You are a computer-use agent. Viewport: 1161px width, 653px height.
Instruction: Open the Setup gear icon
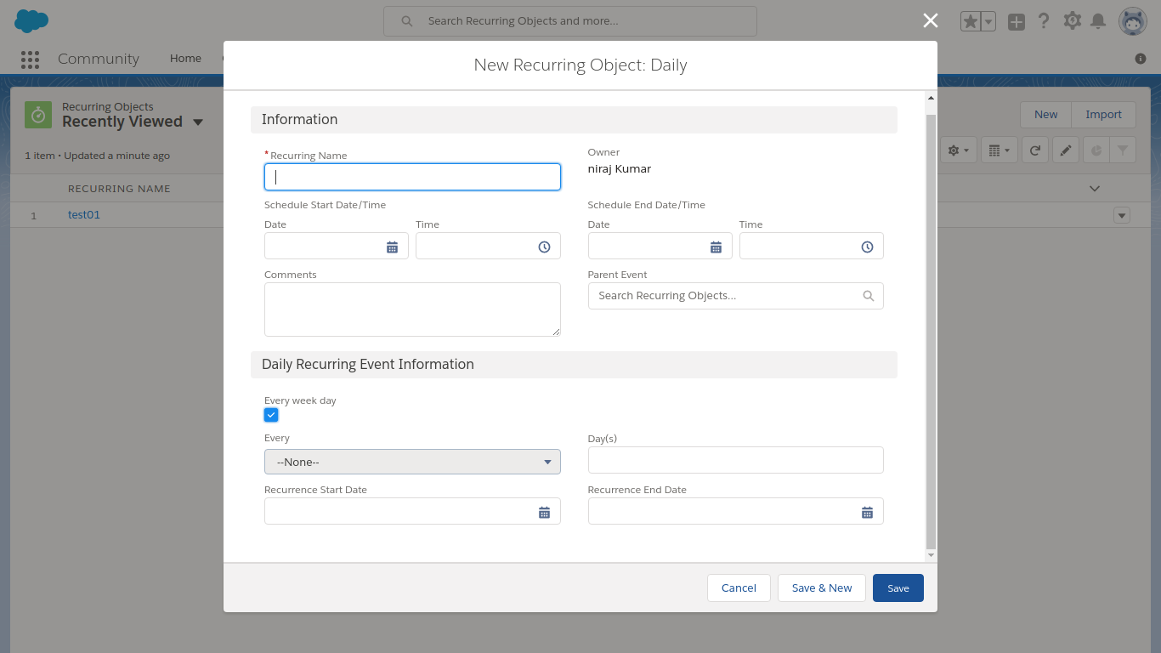coord(1072,21)
